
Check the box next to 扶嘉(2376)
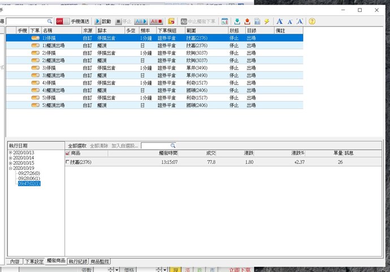click(x=68, y=163)
